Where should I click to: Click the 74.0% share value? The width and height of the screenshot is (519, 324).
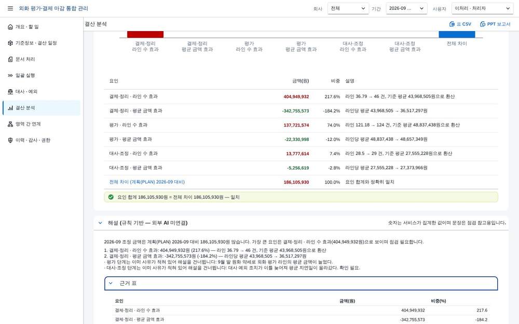click(334, 125)
